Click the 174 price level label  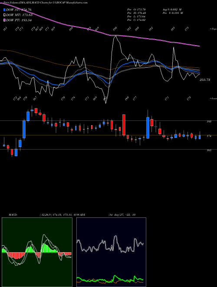click(209, 136)
